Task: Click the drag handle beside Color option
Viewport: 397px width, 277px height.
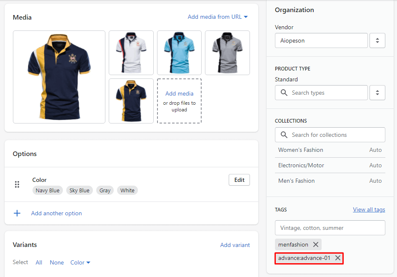Action: [x=17, y=184]
